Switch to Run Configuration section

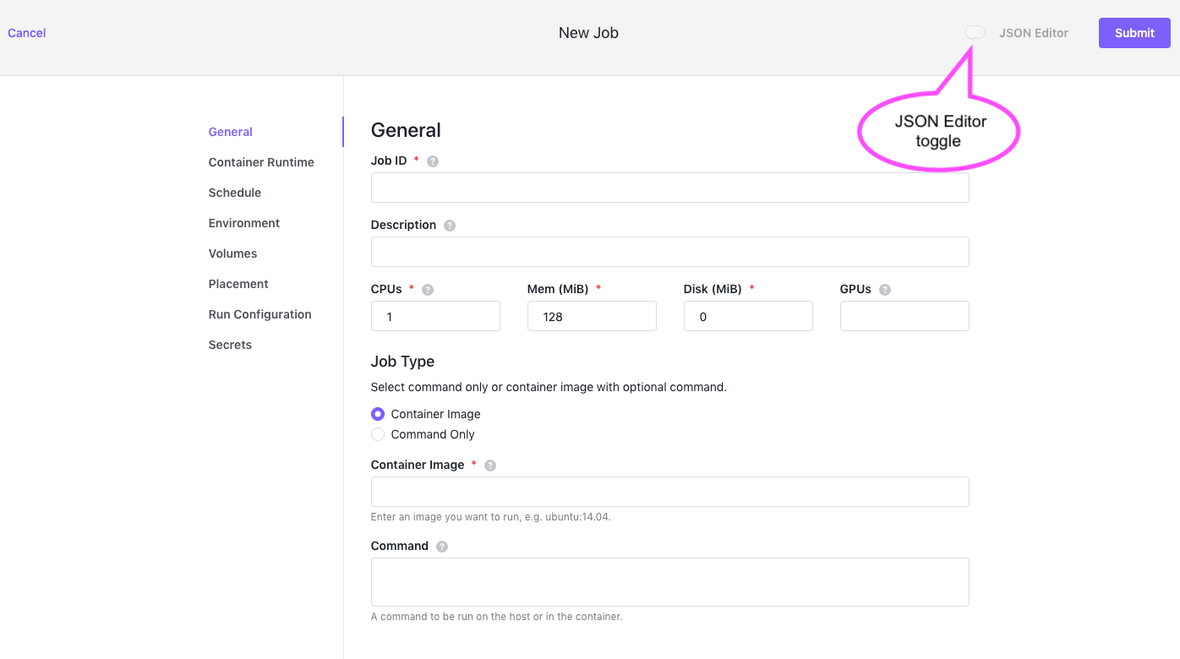point(260,314)
